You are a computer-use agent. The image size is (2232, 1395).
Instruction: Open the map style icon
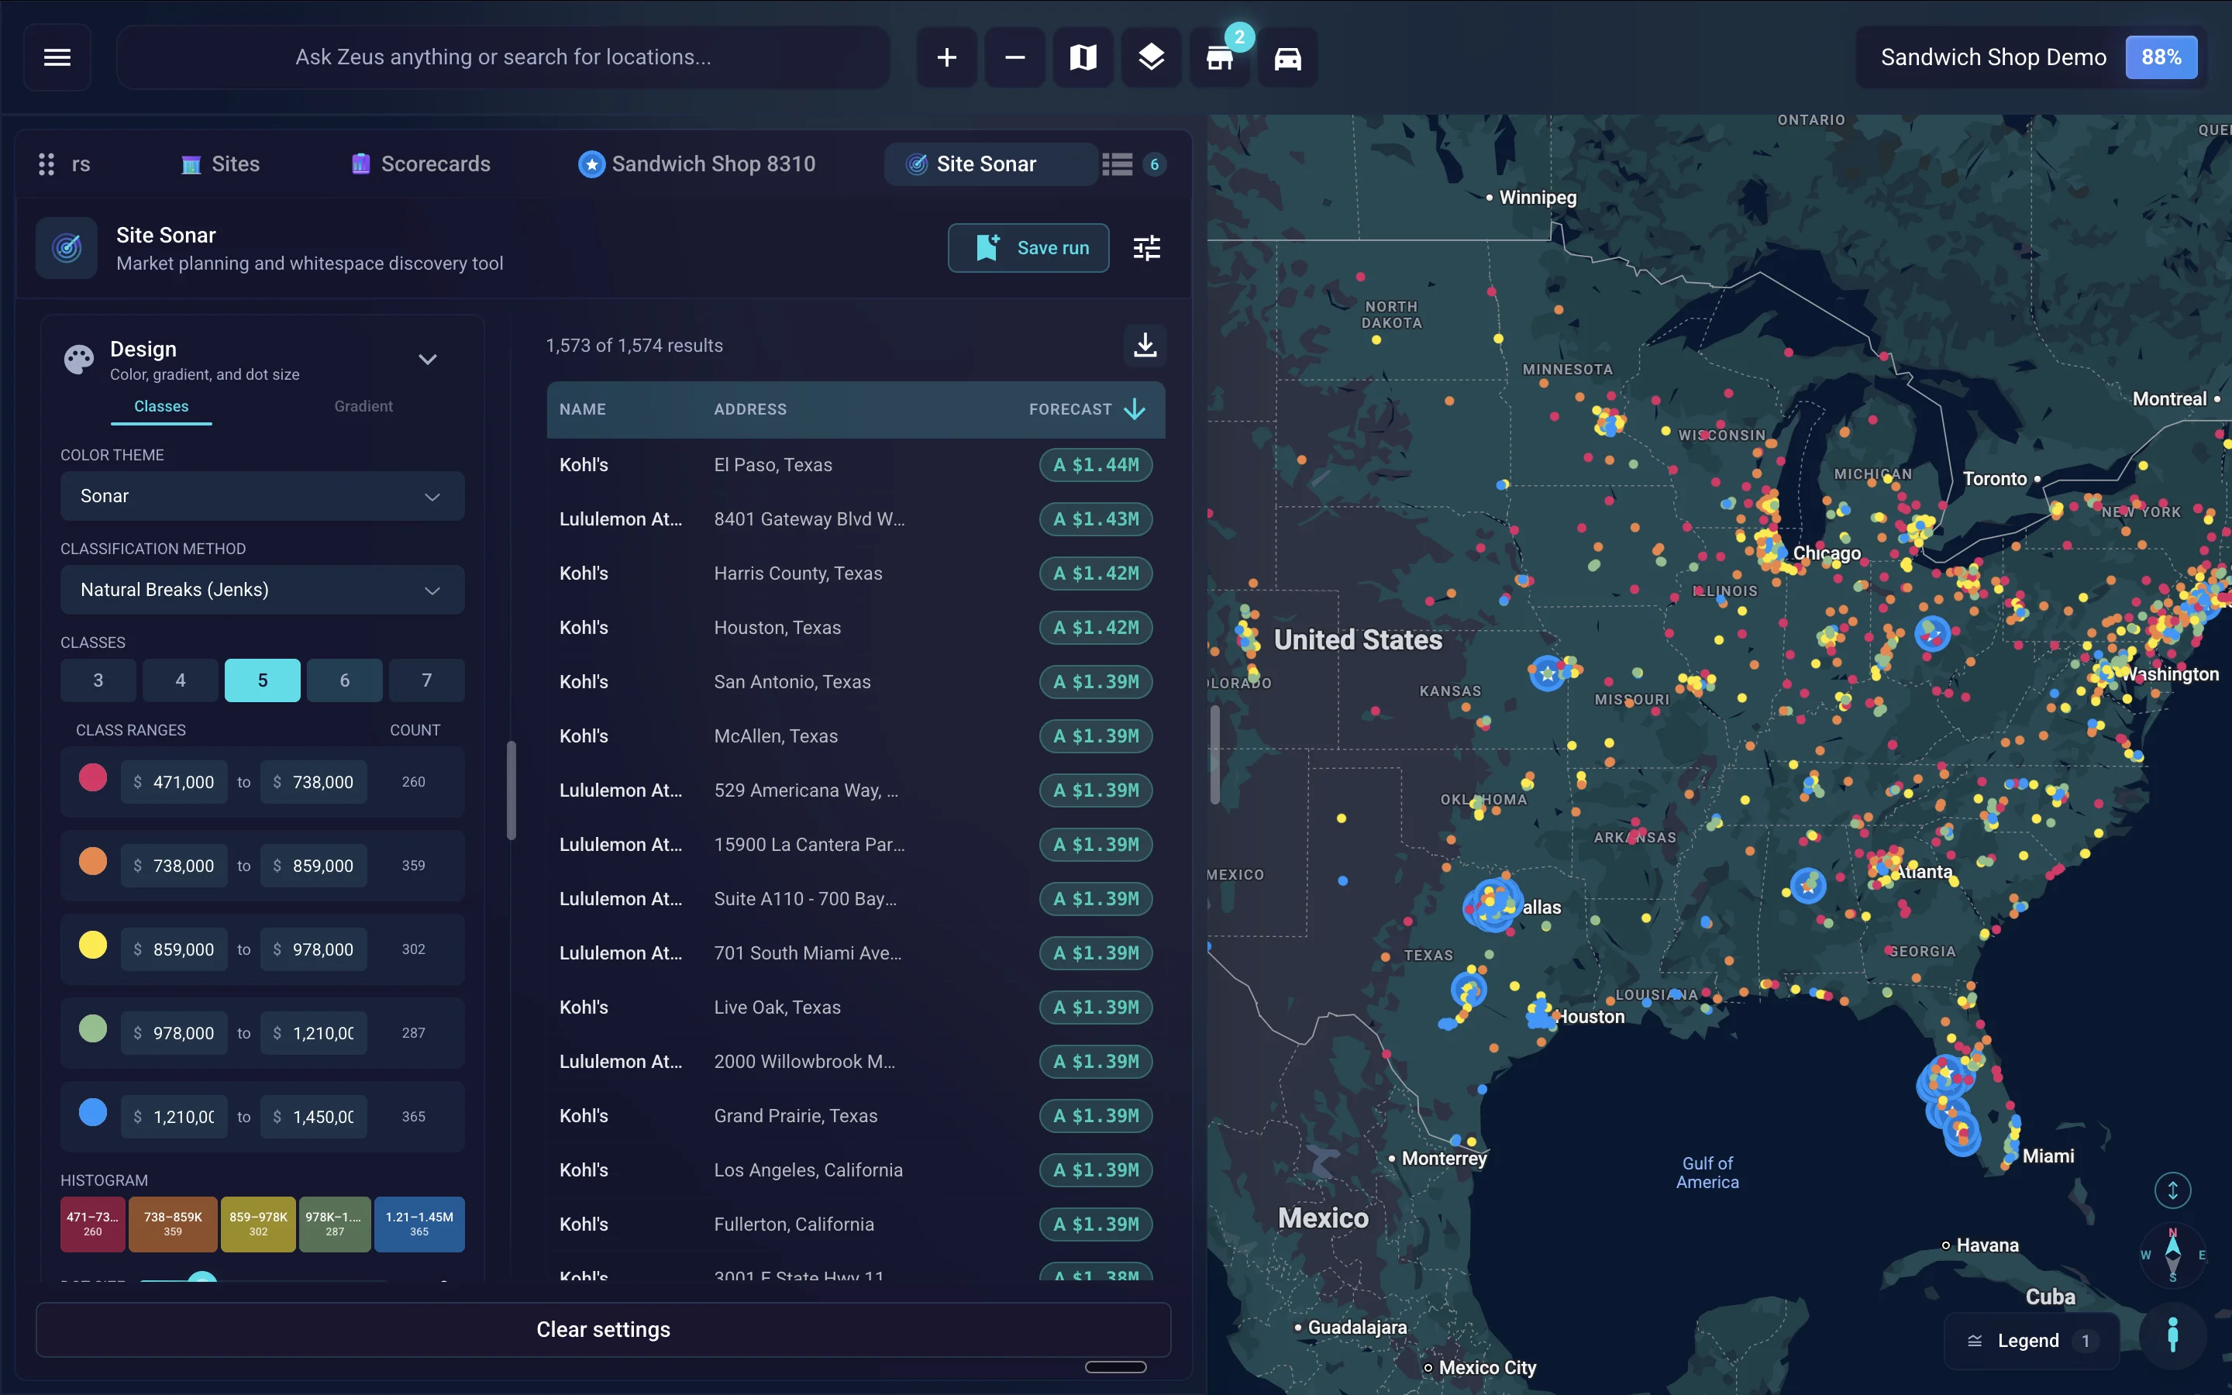pos(1083,57)
